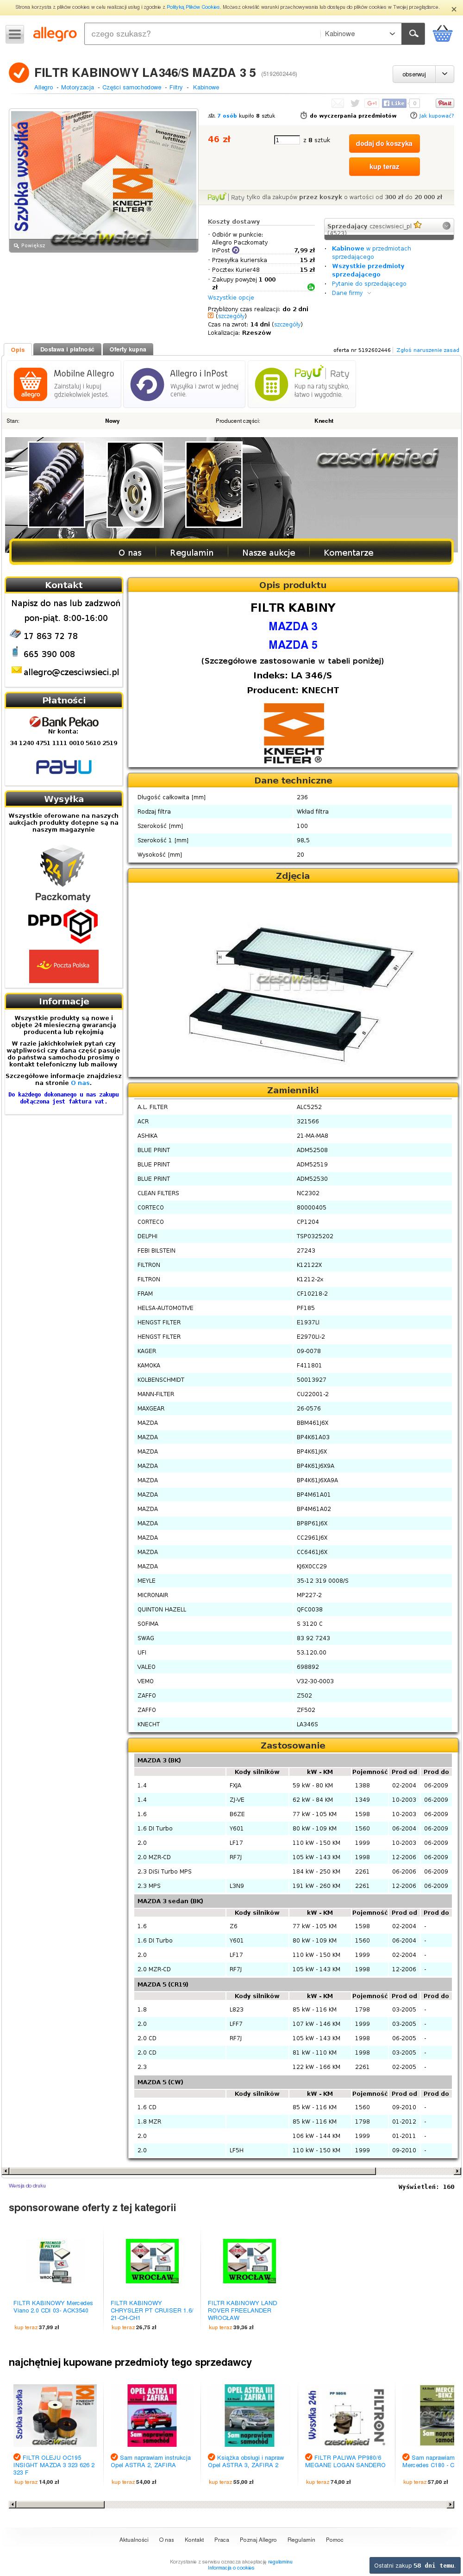The width and height of the screenshot is (463, 2576).
Task: Click the seller star rating icon
Action: [x=417, y=225]
